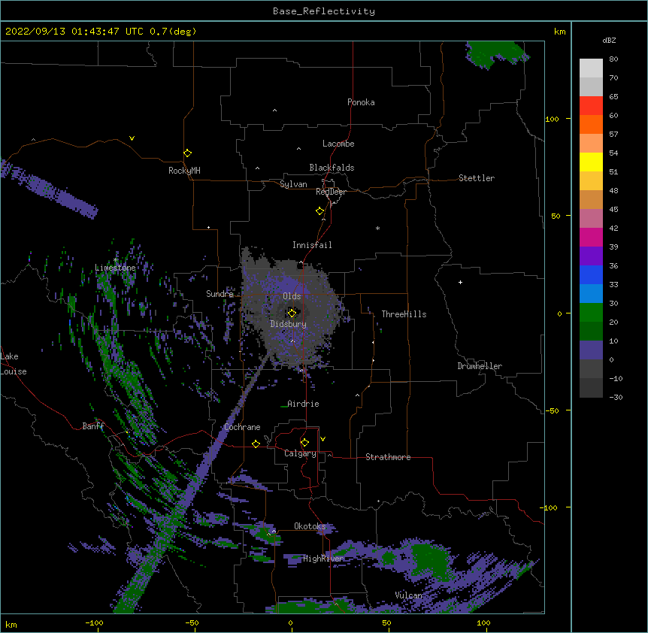Viewport: 648px width, 633px height.
Task: Click the white 80 dBZ legend swatch
Action: coord(591,68)
